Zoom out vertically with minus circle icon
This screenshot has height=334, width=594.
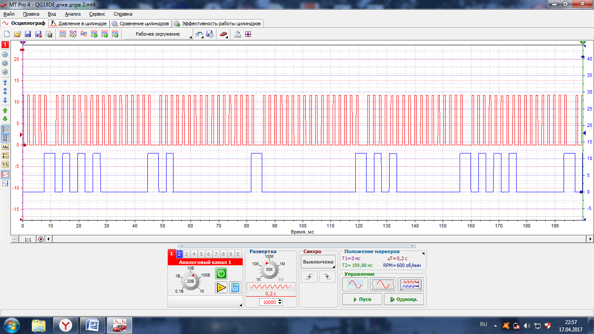(5, 54)
